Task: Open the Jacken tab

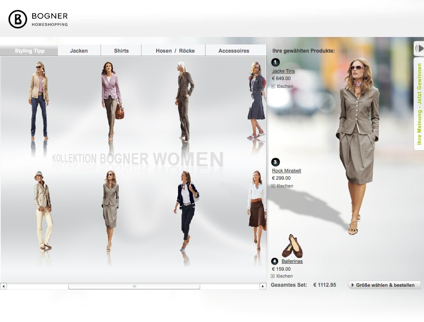Action: coord(79,50)
